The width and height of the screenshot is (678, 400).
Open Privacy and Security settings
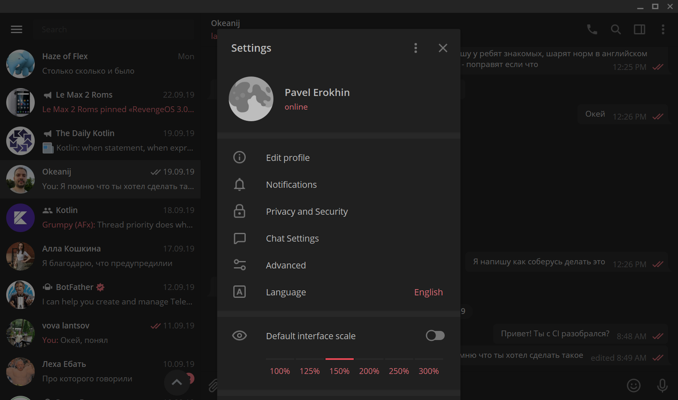pyautogui.click(x=307, y=212)
